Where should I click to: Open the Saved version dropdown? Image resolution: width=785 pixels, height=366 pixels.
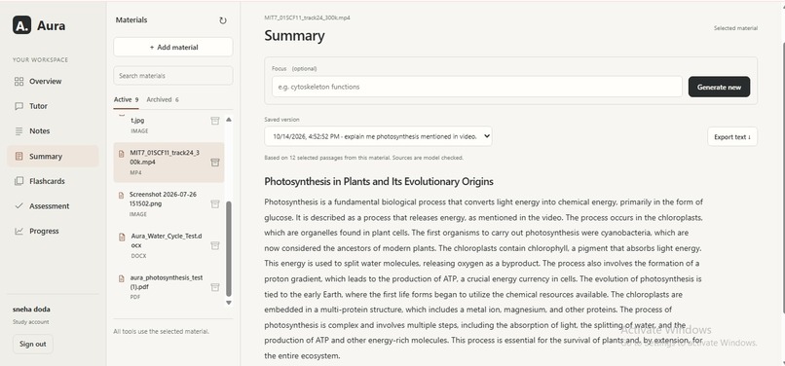[378, 136]
